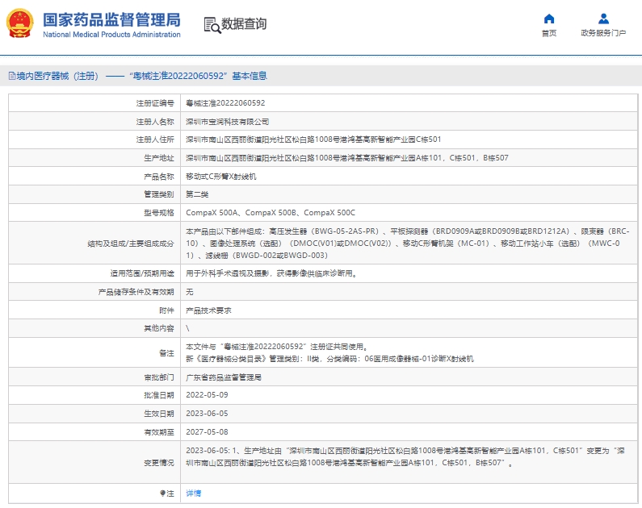Image resolution: width=642 pixels, height=508 pixels.
Task: Click the 批准日期 row label
Action: tap(159, 395)
